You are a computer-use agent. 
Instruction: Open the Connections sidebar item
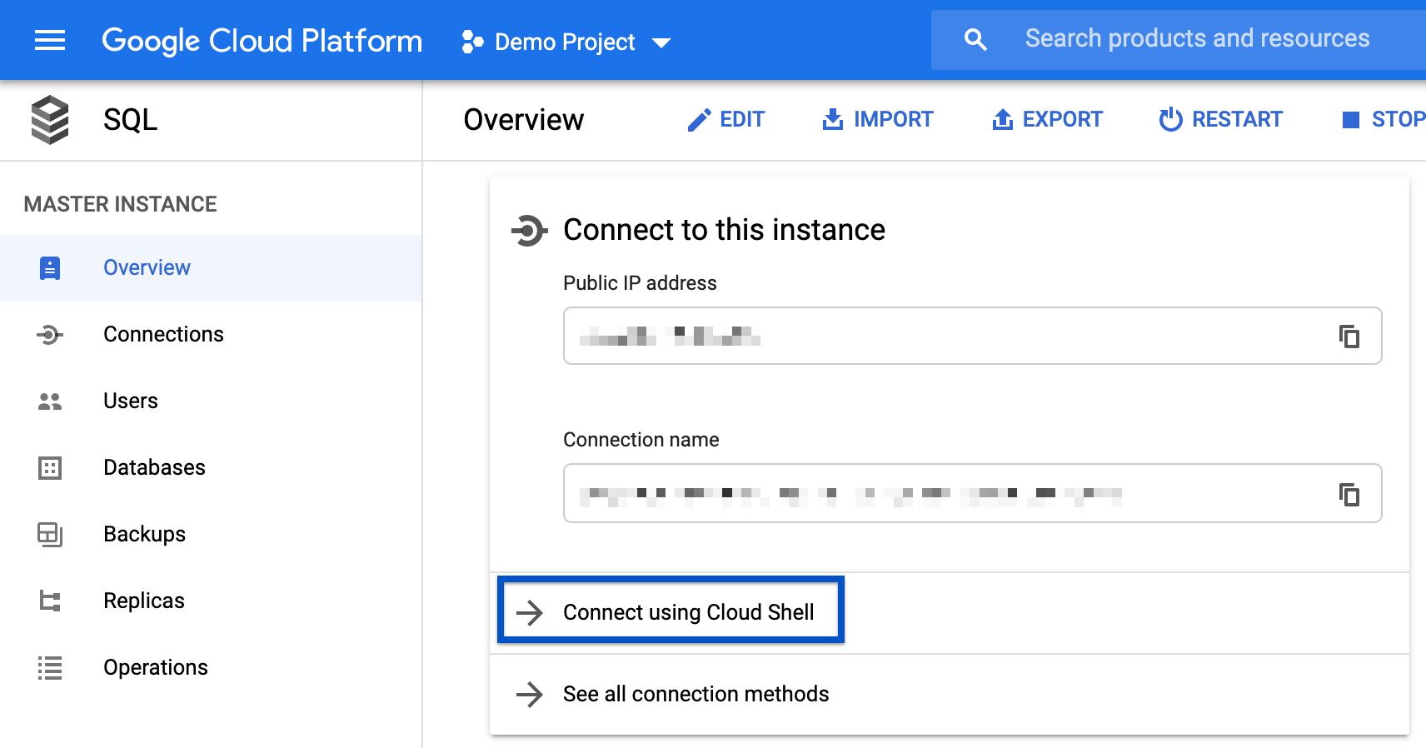click(211, 335)
